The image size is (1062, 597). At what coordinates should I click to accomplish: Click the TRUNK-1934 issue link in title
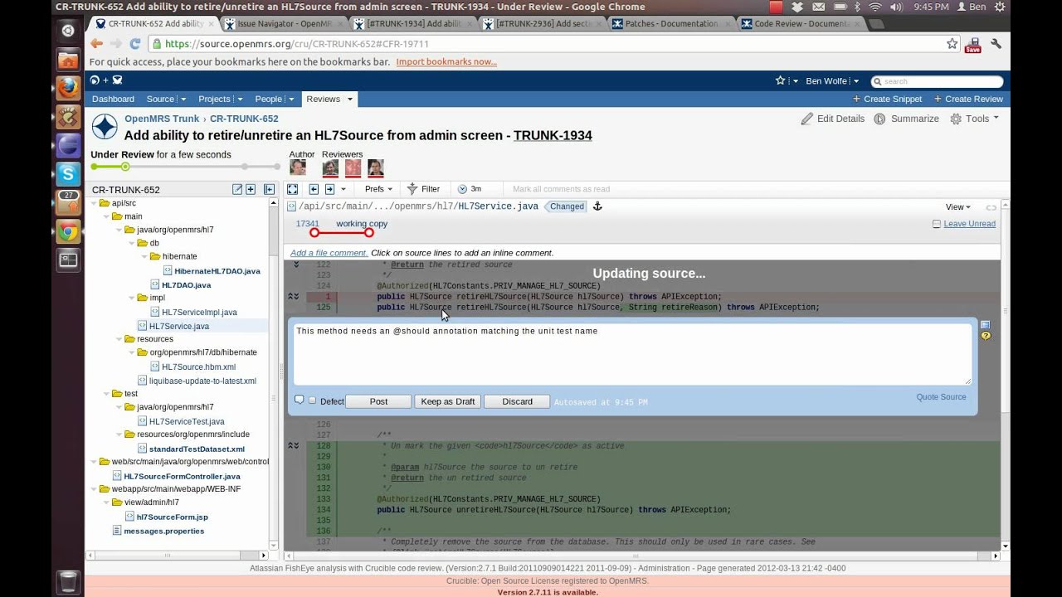[x=553, y=135]
